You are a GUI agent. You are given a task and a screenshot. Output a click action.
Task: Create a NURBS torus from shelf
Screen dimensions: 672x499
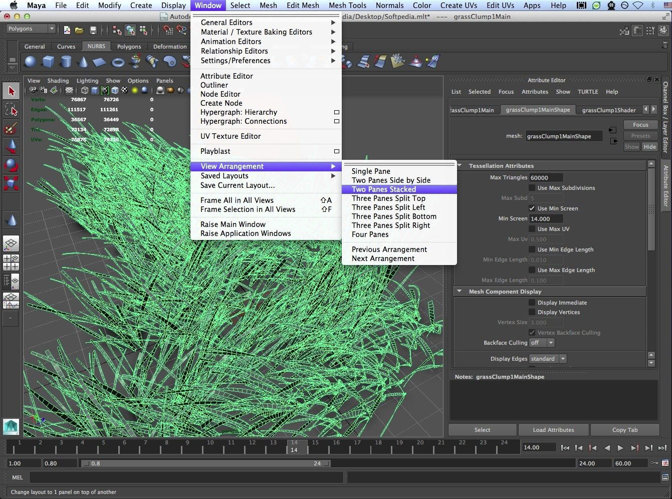pos(118,62)
